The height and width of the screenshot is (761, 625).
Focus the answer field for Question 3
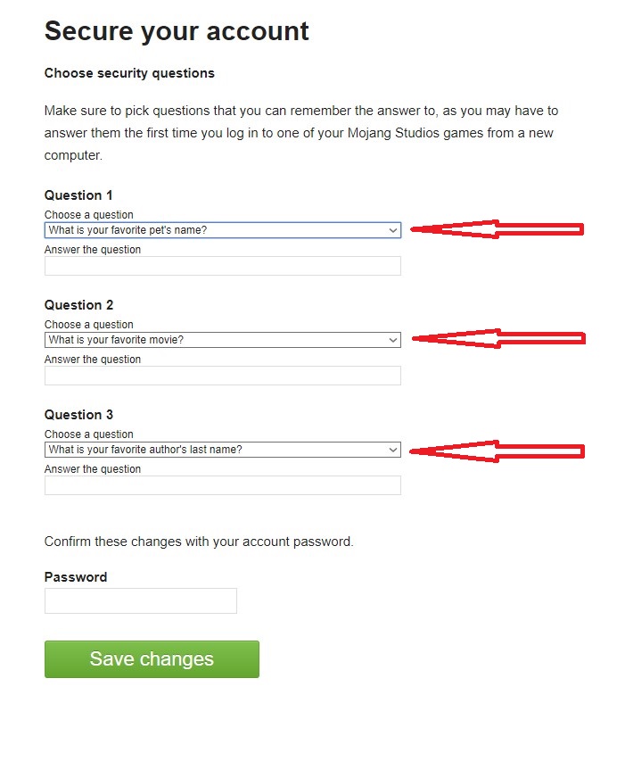pyautogui.click(x=222, y=485)
